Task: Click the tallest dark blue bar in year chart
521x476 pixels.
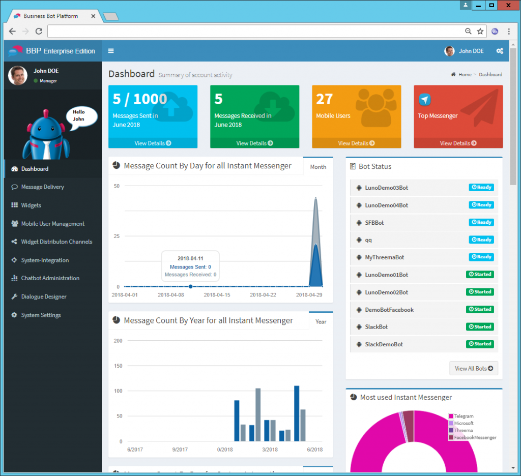Action: pos(297,413)
